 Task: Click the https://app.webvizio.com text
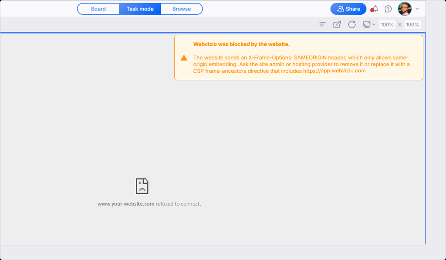pos(334,71)
